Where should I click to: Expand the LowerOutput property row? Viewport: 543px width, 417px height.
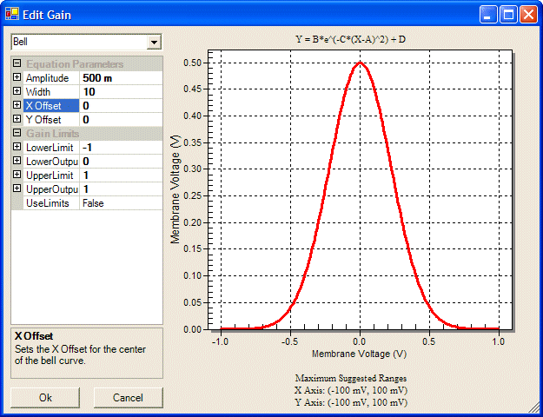(17, 161)
